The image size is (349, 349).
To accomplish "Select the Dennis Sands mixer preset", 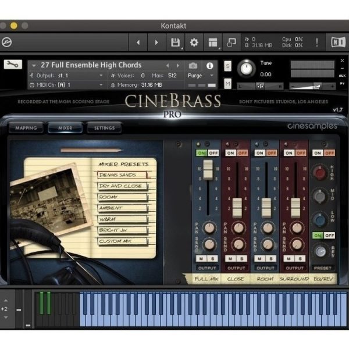I will pos(122,175).
